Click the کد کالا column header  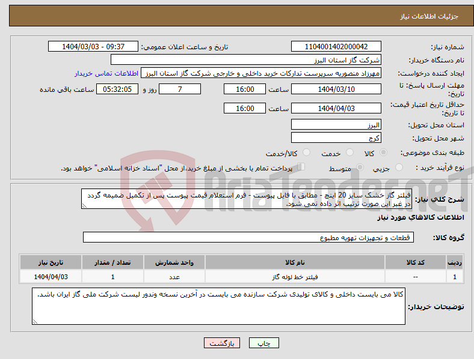(x=416, y=262)
